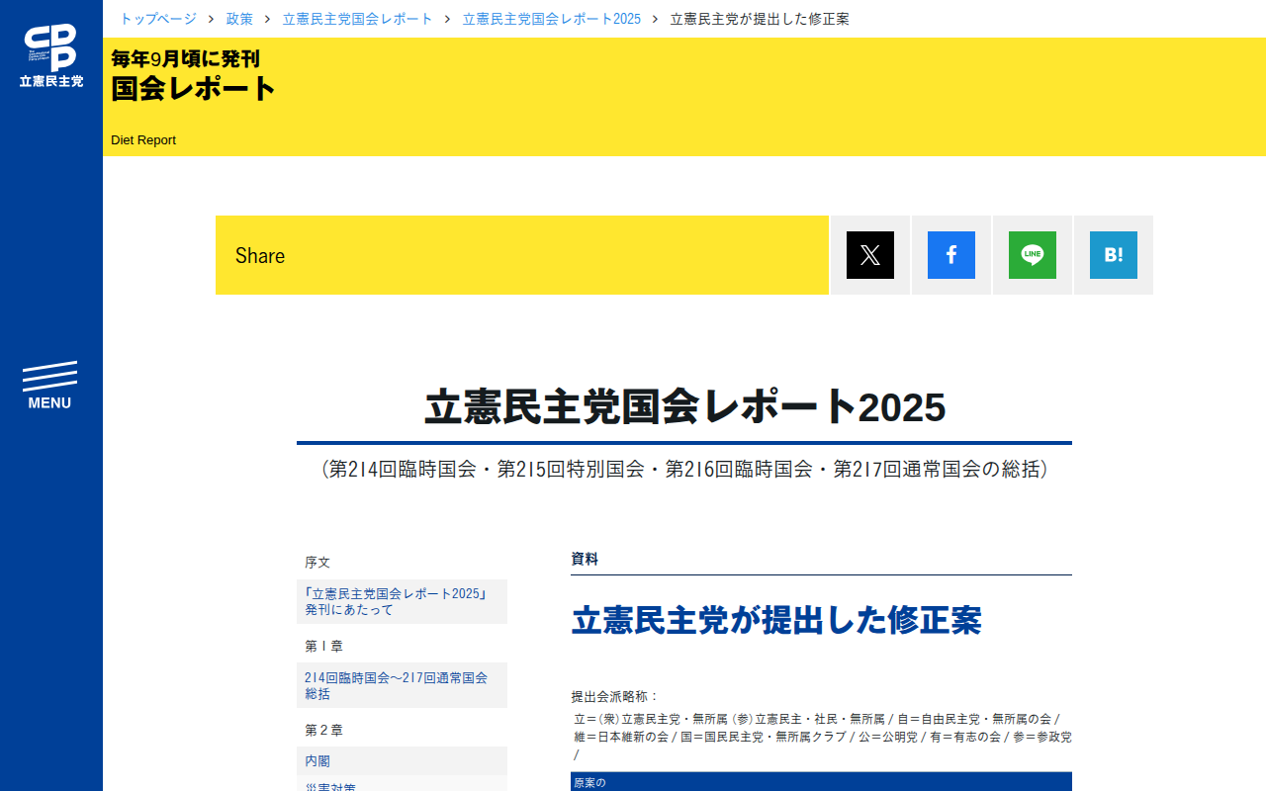Click 提出会派略称： text

tap(615, 696)
